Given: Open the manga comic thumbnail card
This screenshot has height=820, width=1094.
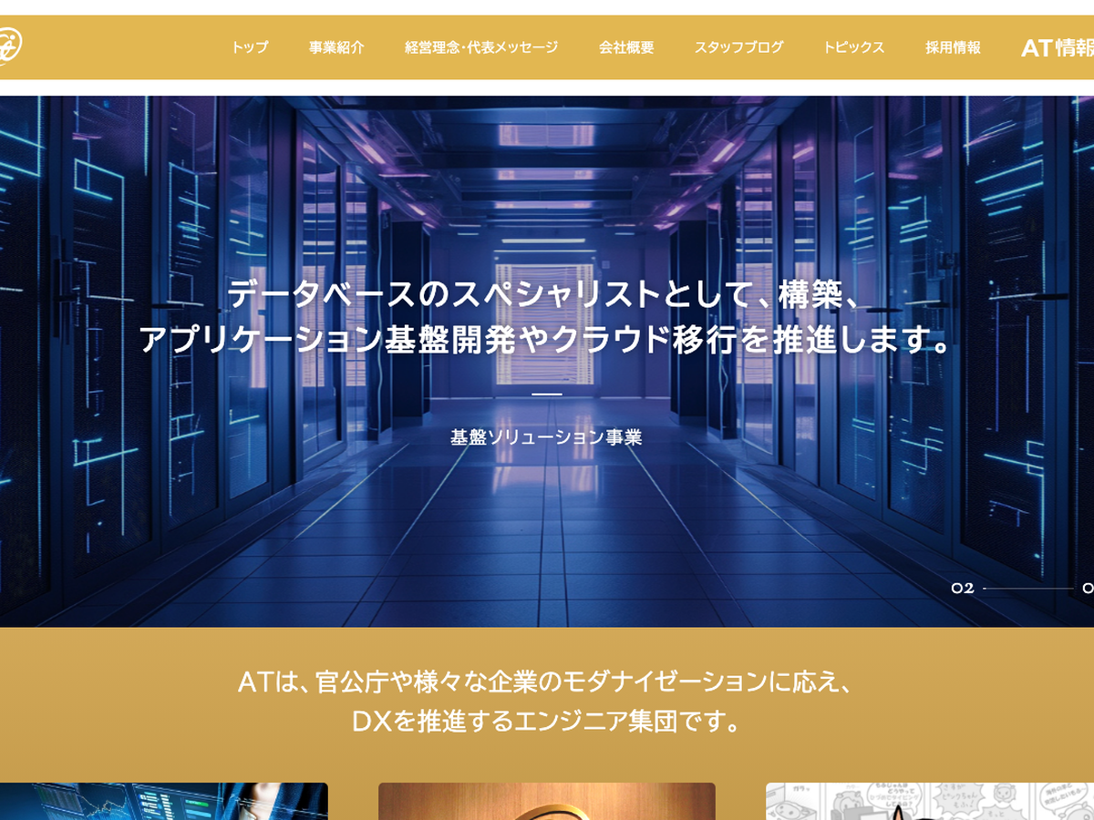Looking at the screenshot, I should [929, 802].
